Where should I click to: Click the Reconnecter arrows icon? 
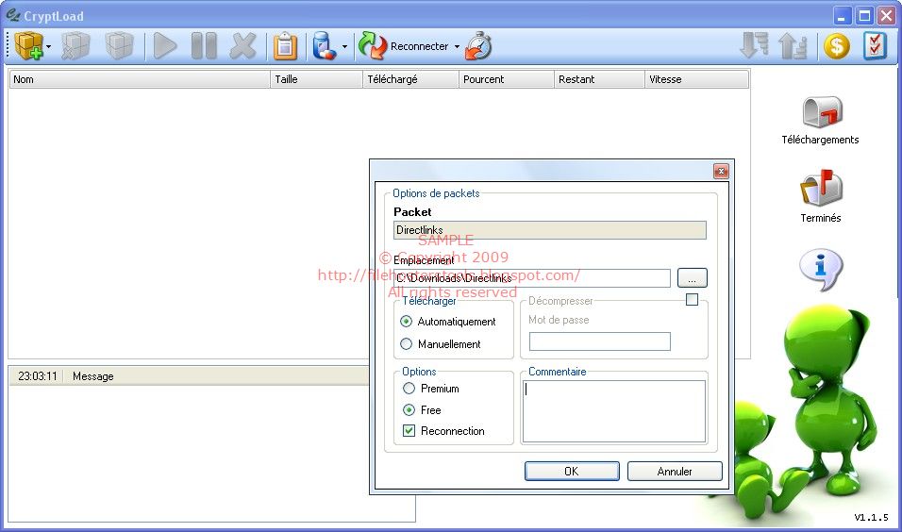(373, 46)
